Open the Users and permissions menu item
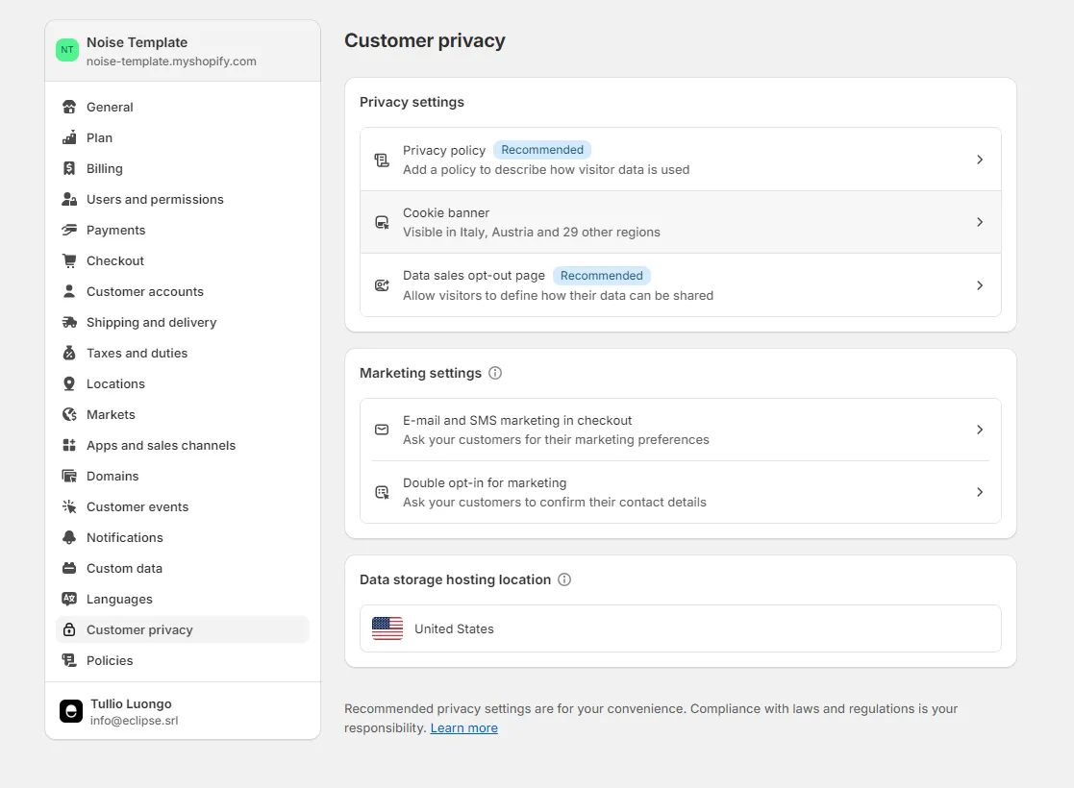The width and height of the screenshot is (1074, 788). click(x=155, y=199)
